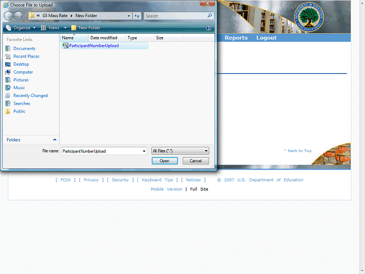This screenshot has width=365, height=274.
Task: Click the search magnifier icon
Action: coord(209,15)
